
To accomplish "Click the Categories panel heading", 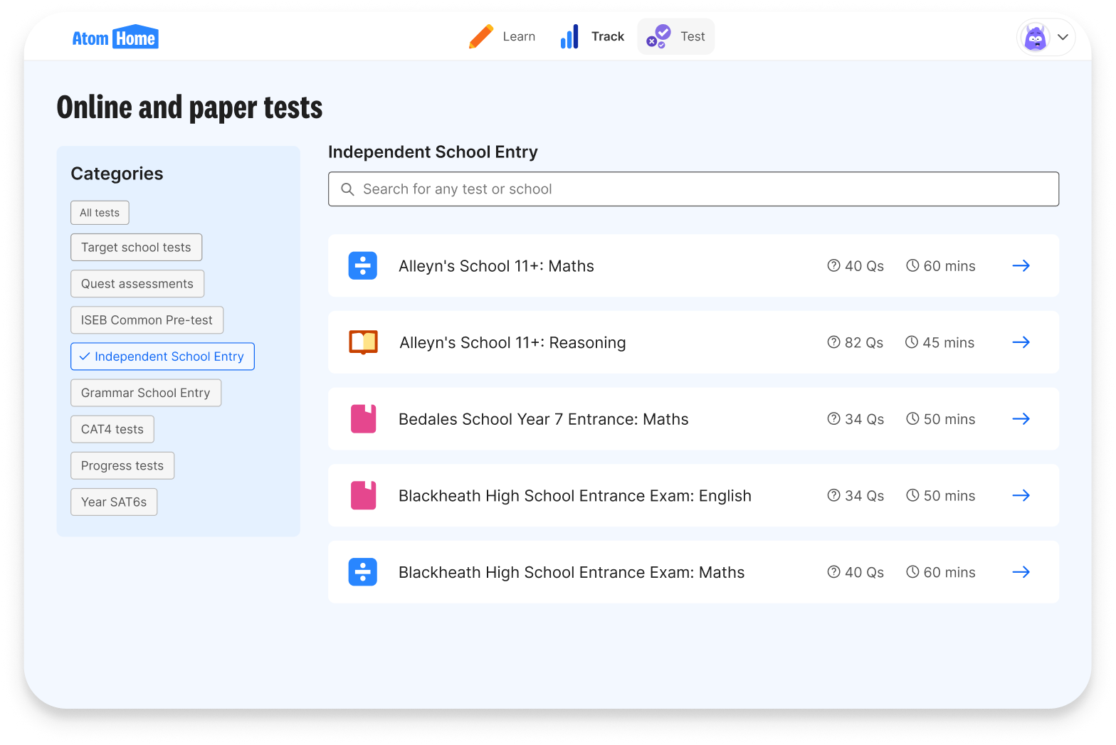I will [x=117, y=174].
